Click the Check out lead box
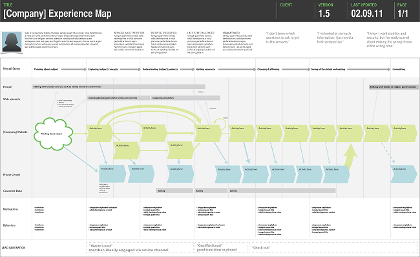 [333, 247]
